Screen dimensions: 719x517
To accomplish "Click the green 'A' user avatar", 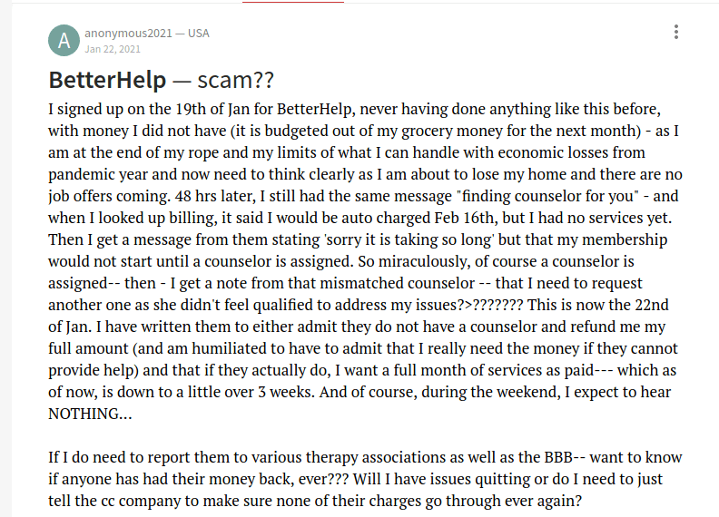I will [64, 40].
